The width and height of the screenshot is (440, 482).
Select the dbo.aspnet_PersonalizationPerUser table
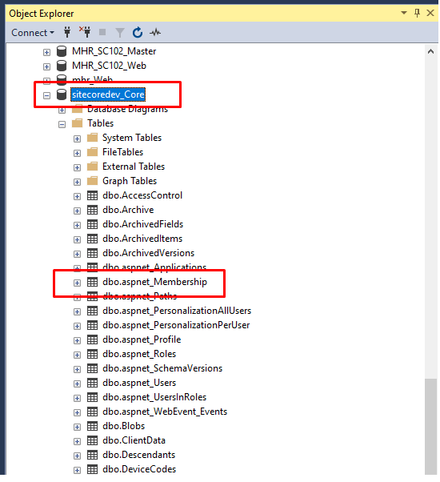(176, 325)
